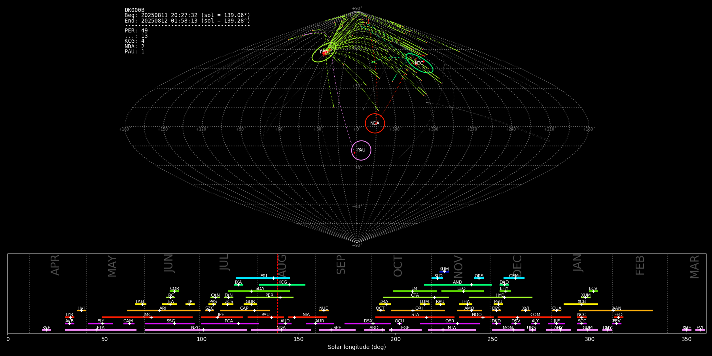Click the GEM shower bar in timeline
The height and width of the screenshot is (356, 712).
[514, 278]
